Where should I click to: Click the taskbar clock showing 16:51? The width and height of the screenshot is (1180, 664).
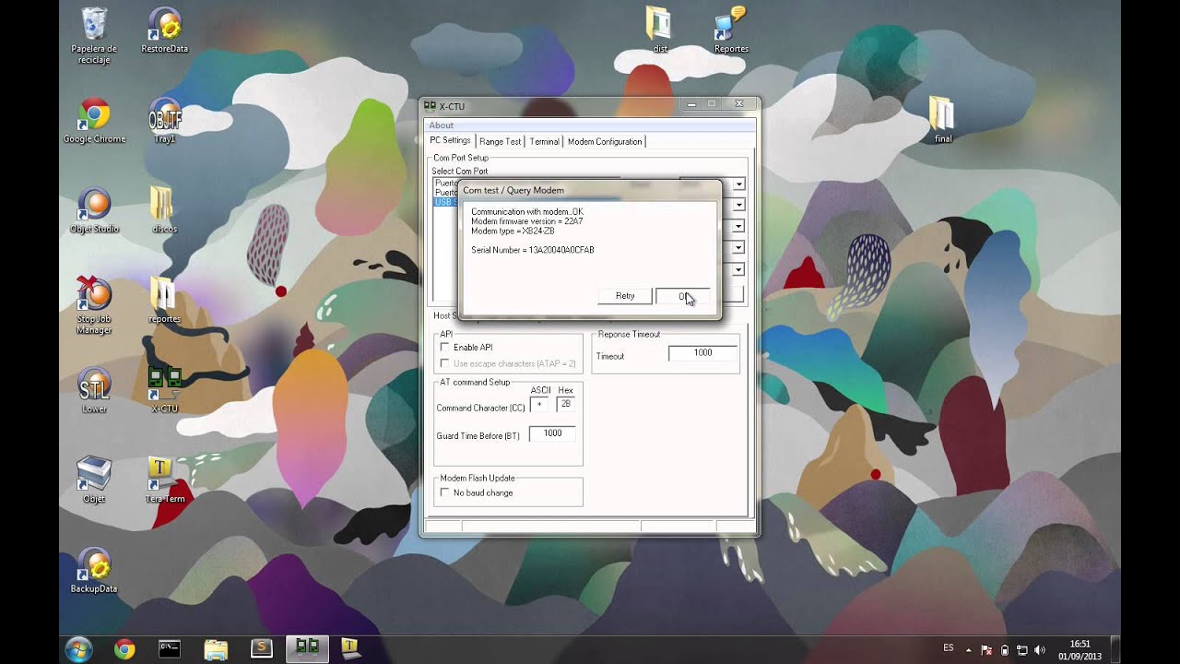(x=1080, y=649)
